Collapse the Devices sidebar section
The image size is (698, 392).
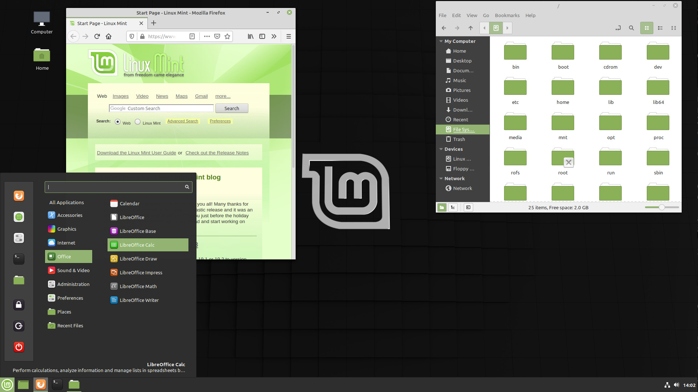click(x=441, y=149)
